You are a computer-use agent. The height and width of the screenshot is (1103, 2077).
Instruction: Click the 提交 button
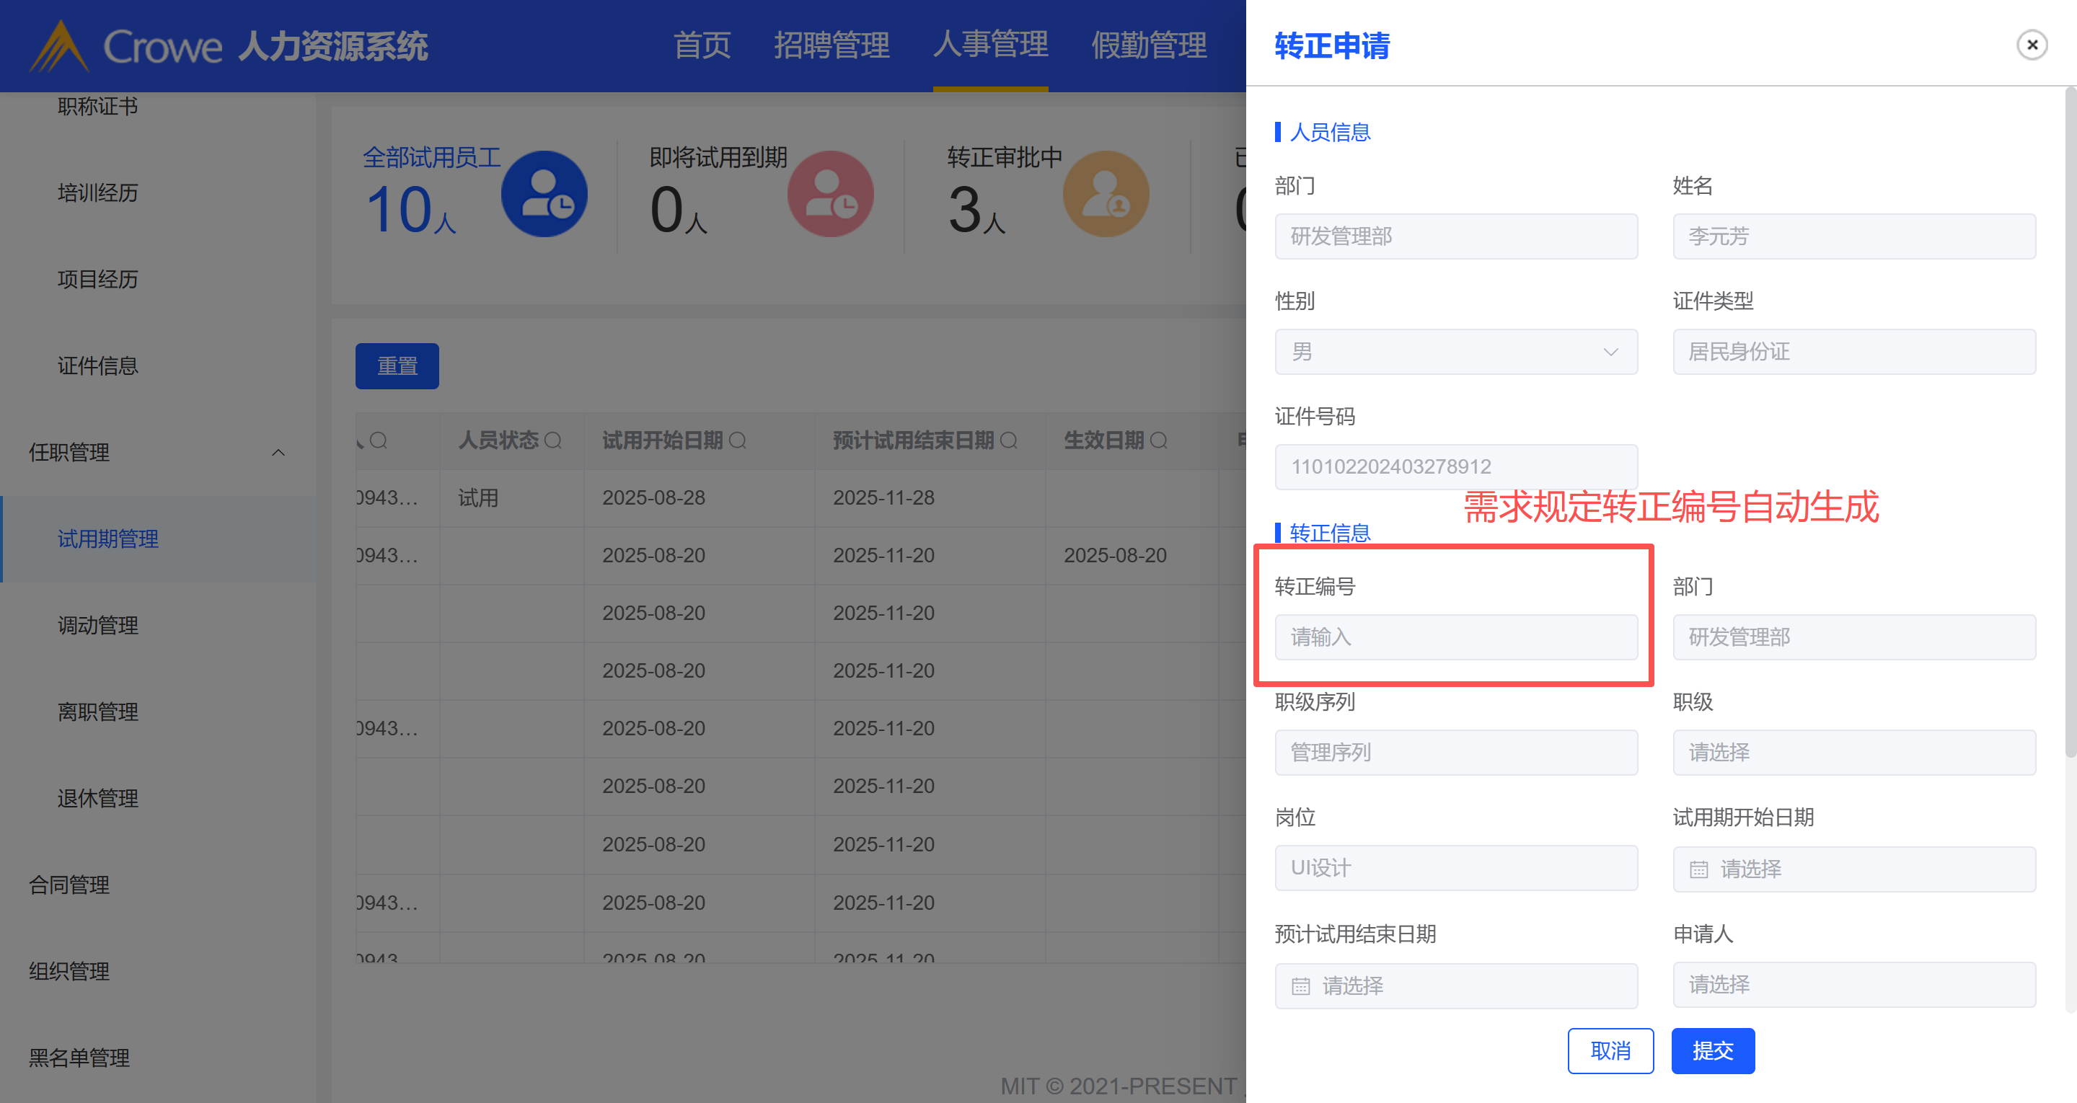[x=1713, y=1050]
